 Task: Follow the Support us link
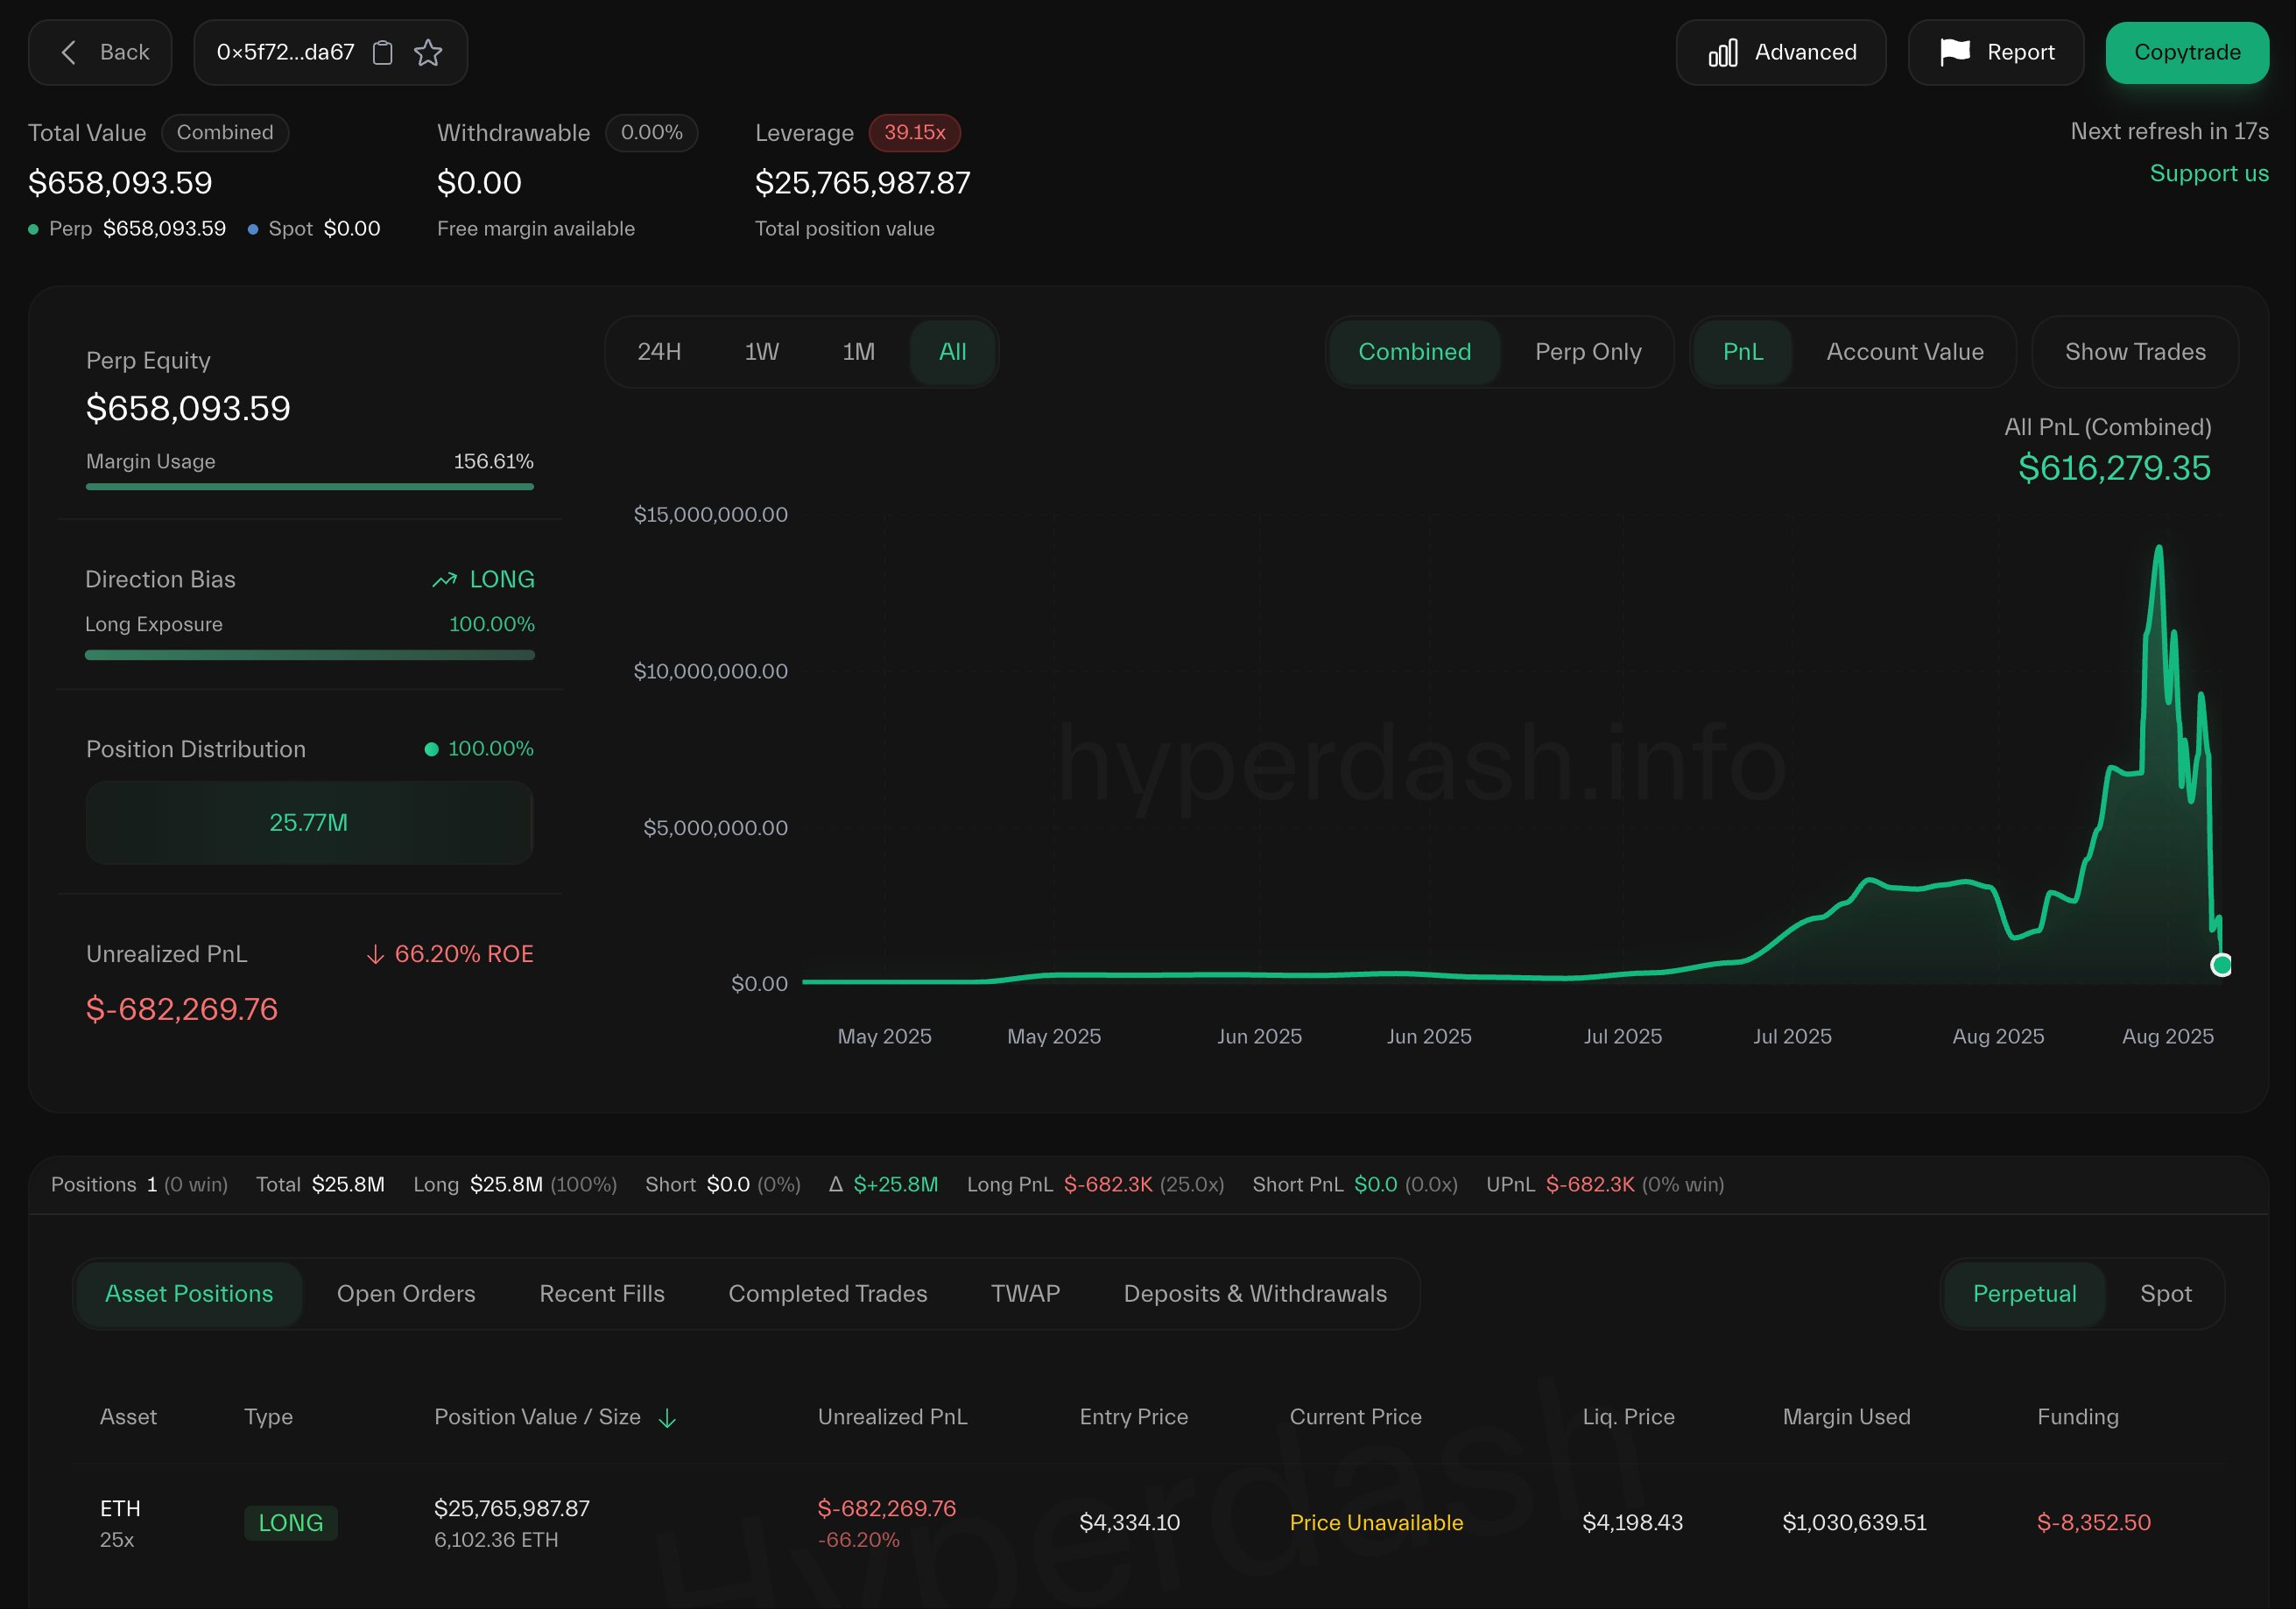(x=2209, y=173)
